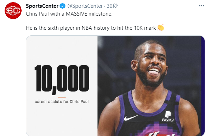Click the Nike swoosh on the jersey

tap(131, 118)
